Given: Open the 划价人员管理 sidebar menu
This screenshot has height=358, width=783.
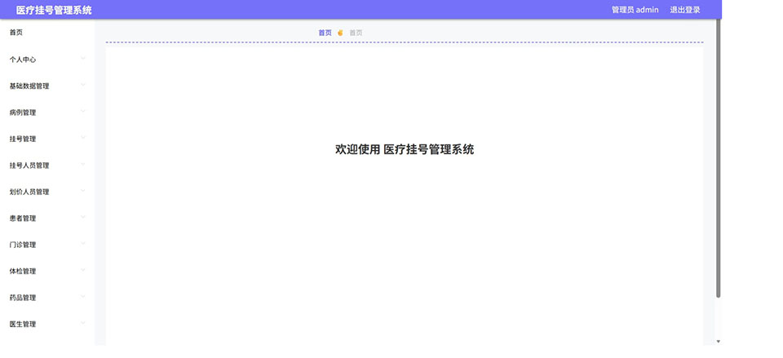Looking at the screenshot, I should 47,192.
